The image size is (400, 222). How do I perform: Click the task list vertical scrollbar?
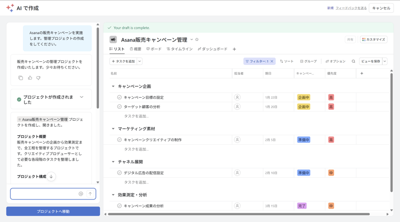pyautogui.click(x=391, y=132)
